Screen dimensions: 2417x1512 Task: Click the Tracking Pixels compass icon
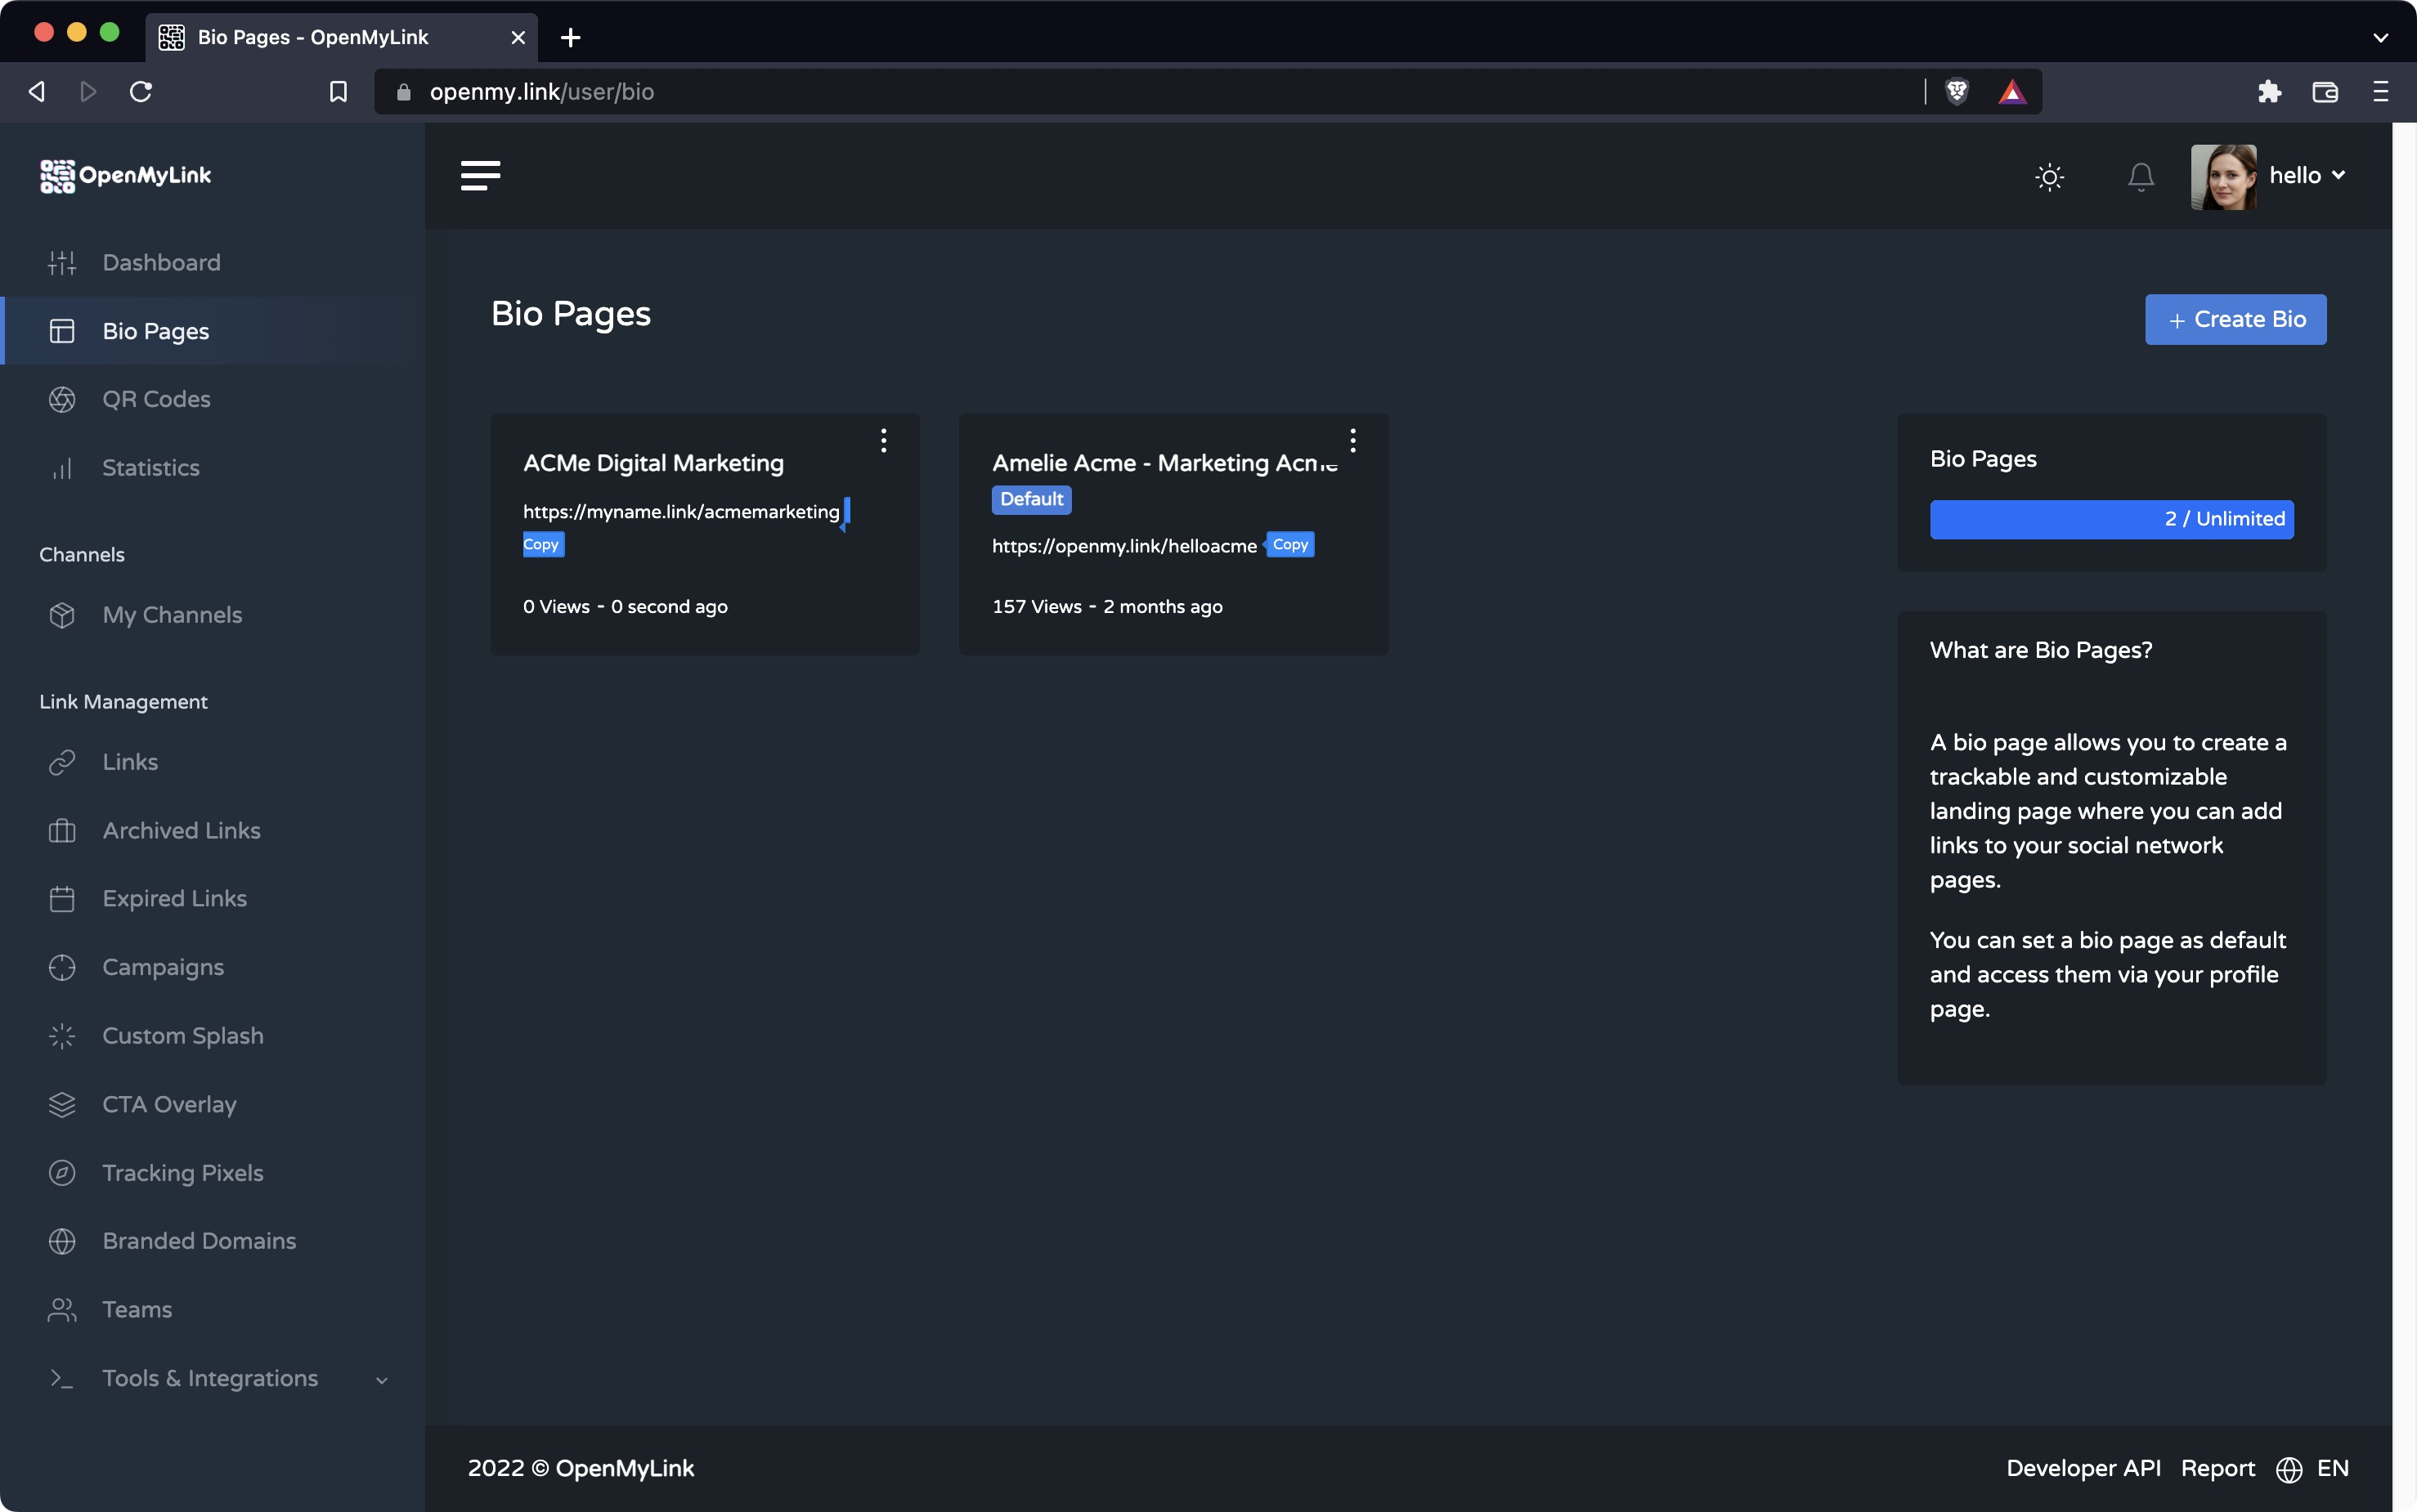click(62, 1172)
